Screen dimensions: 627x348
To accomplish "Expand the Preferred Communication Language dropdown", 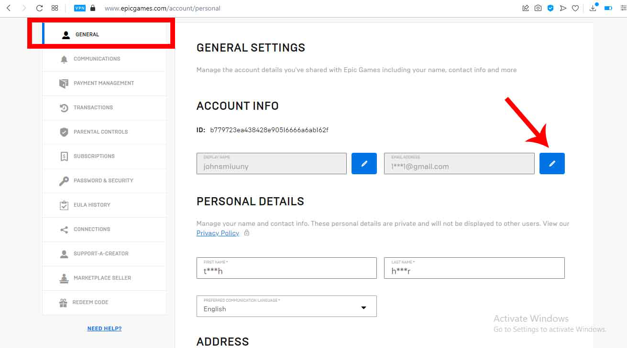I will coord(286,306).
